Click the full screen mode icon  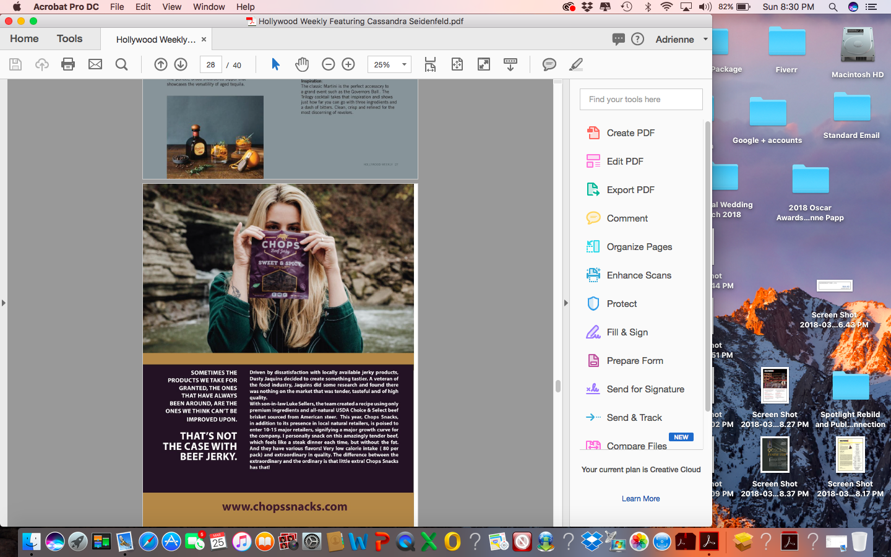coord(484,64)
